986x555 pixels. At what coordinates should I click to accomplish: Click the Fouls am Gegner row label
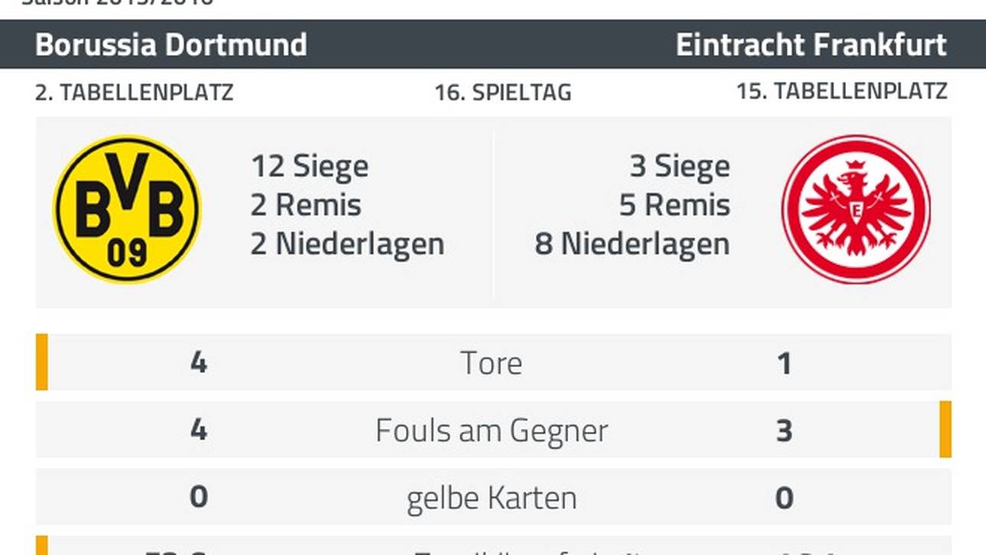coord(491,431)
